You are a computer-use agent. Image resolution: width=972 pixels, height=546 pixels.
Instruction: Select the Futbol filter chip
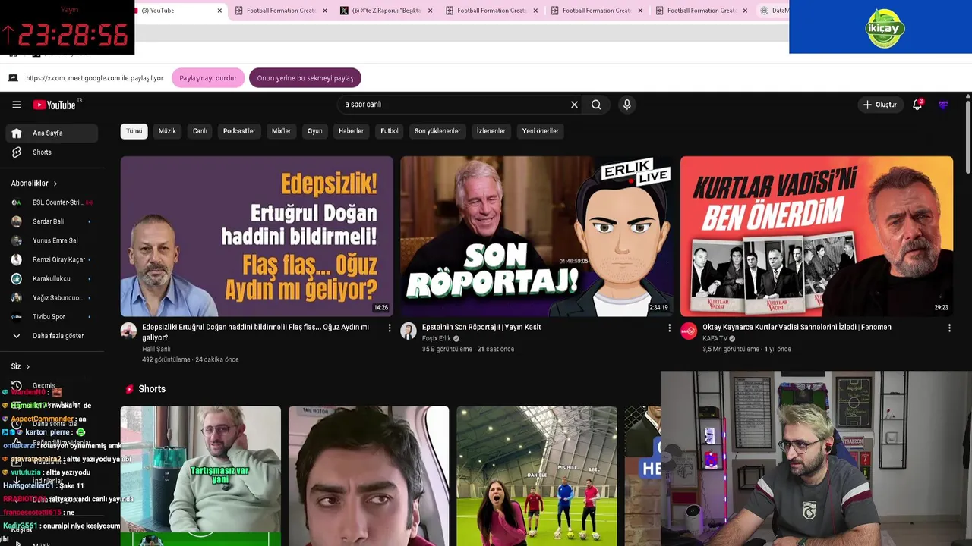[390, 131]
